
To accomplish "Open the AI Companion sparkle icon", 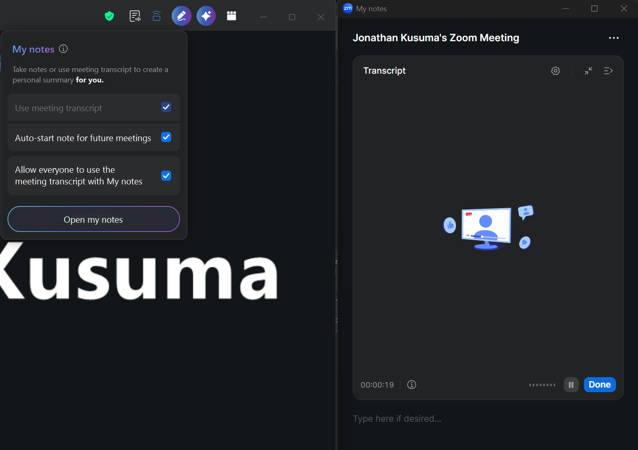I will (x=206, y=16).
